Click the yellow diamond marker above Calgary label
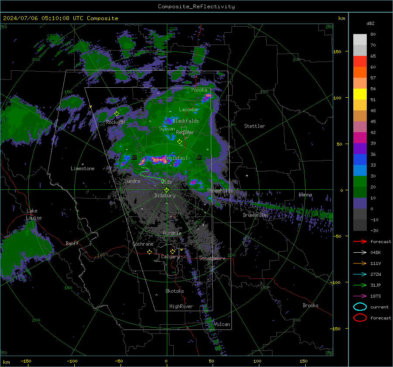The image size is (393, 367). [x=172, y=251]
